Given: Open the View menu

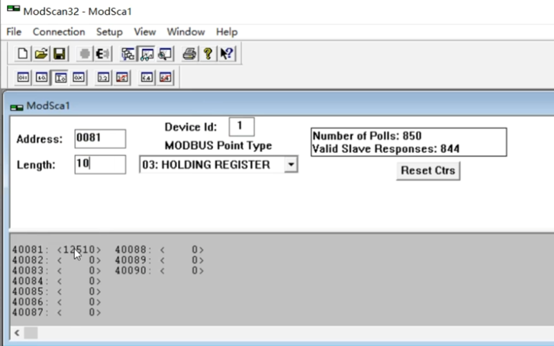Looking at the screenshot, I should click(145, 32).
